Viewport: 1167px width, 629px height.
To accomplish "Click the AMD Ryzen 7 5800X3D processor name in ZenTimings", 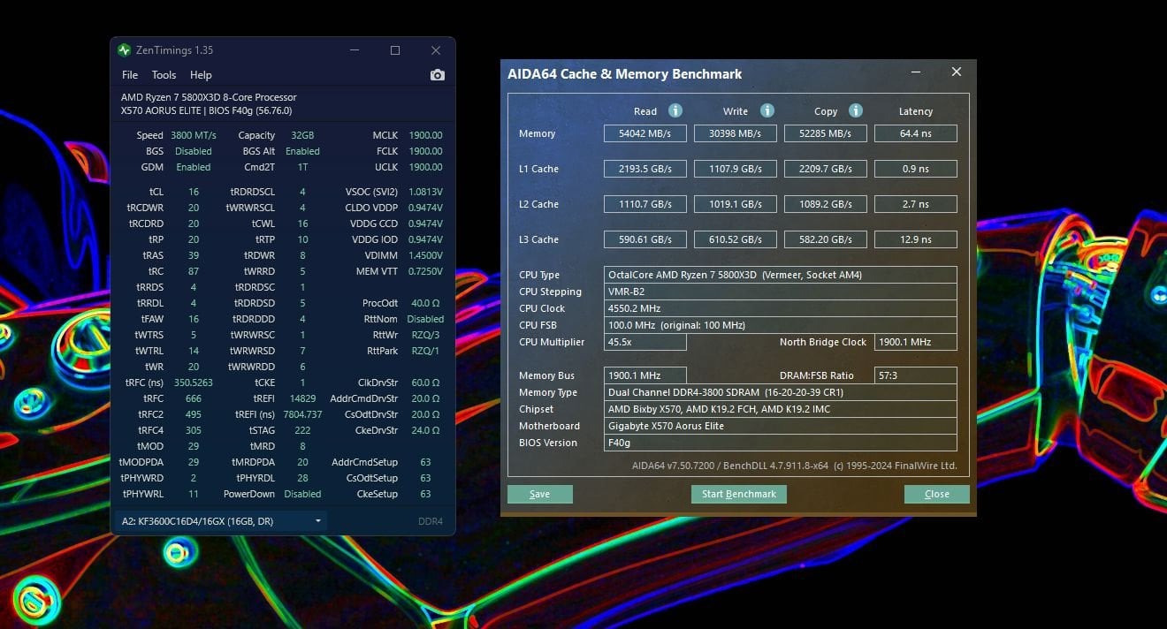I will pyautogui.click(x=209, y=97).
